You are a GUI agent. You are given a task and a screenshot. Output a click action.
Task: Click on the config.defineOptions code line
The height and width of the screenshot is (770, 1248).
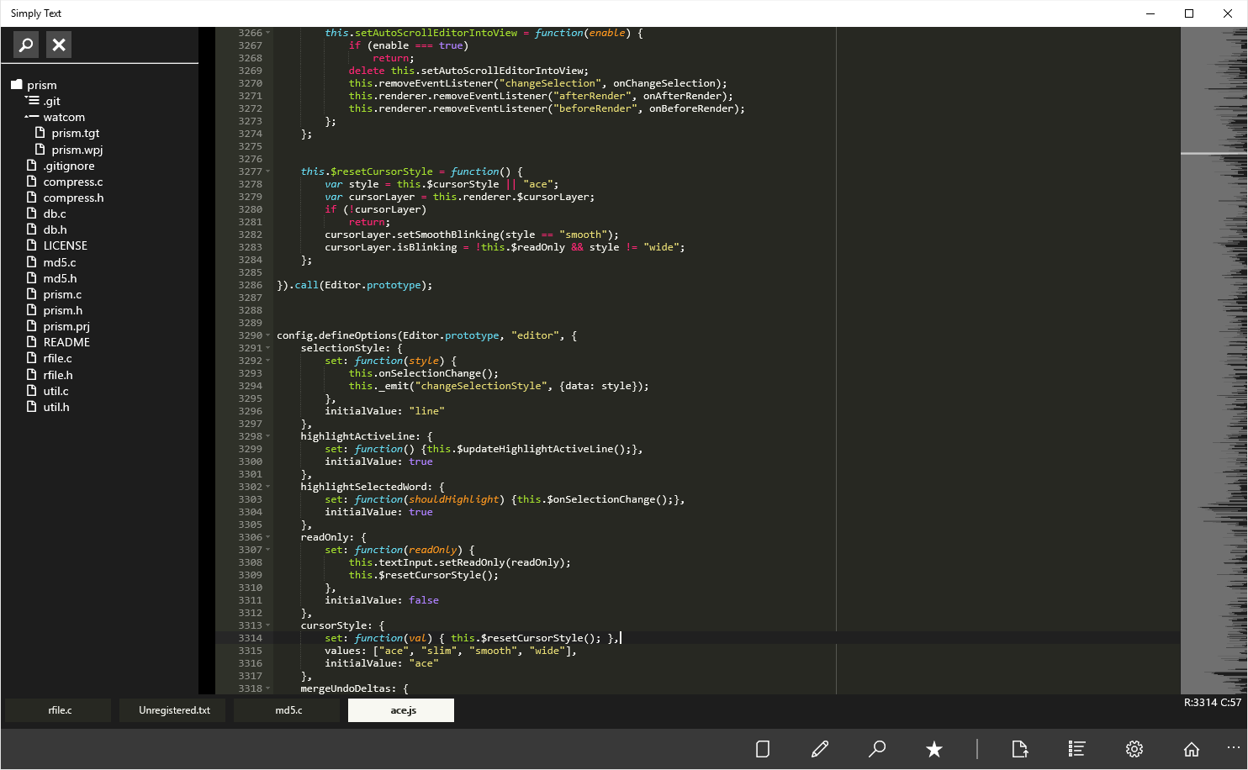[x=426, y=335]
